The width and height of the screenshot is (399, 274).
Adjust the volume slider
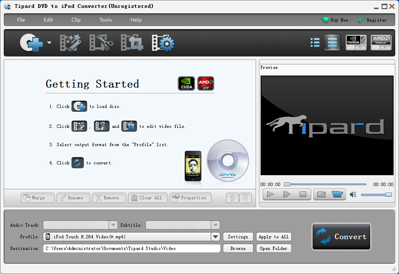377,195
